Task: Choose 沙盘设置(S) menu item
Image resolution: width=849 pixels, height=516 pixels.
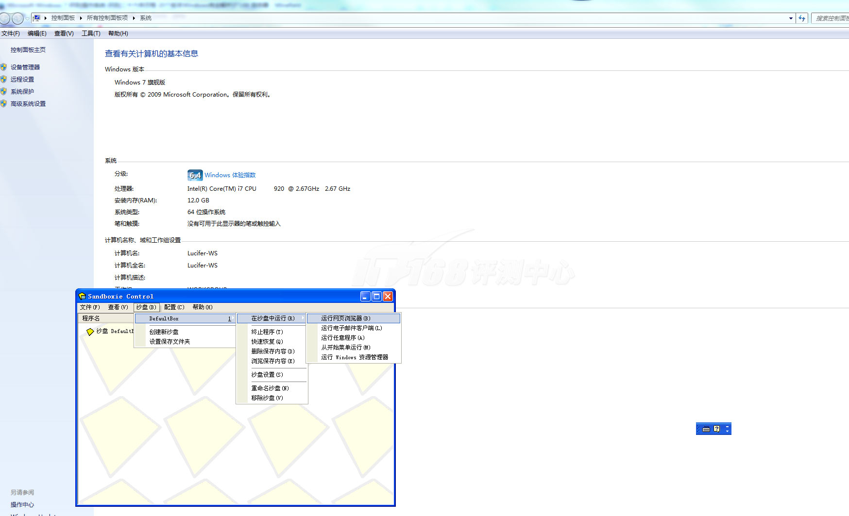Action: [272, 375]
